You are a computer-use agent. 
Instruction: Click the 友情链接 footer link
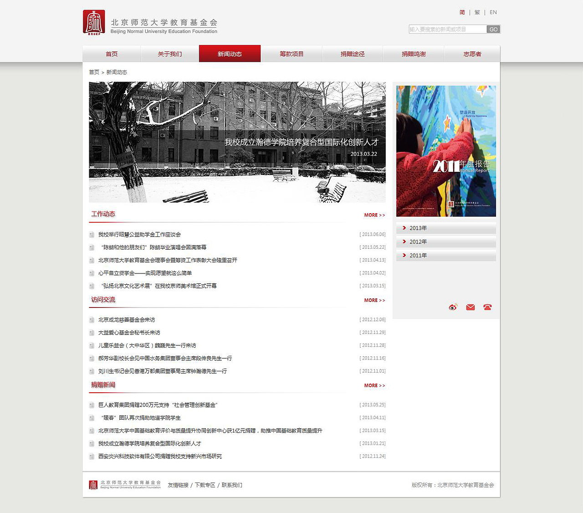pos(178,485)
